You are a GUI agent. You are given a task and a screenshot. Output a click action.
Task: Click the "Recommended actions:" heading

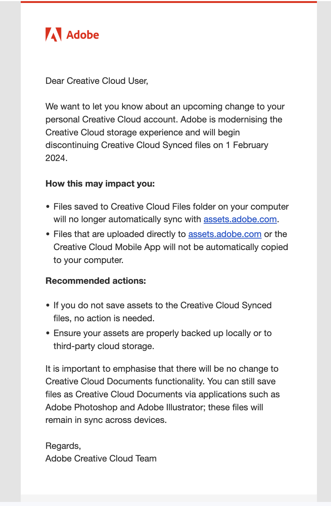tap(96, 281)
